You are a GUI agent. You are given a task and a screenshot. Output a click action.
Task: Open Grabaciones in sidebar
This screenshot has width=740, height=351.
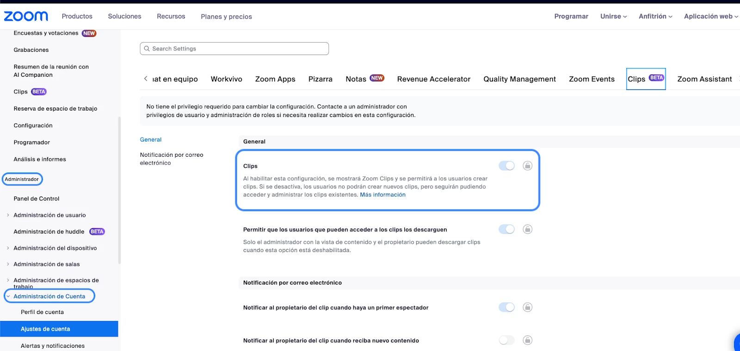[x=31, y=50]
